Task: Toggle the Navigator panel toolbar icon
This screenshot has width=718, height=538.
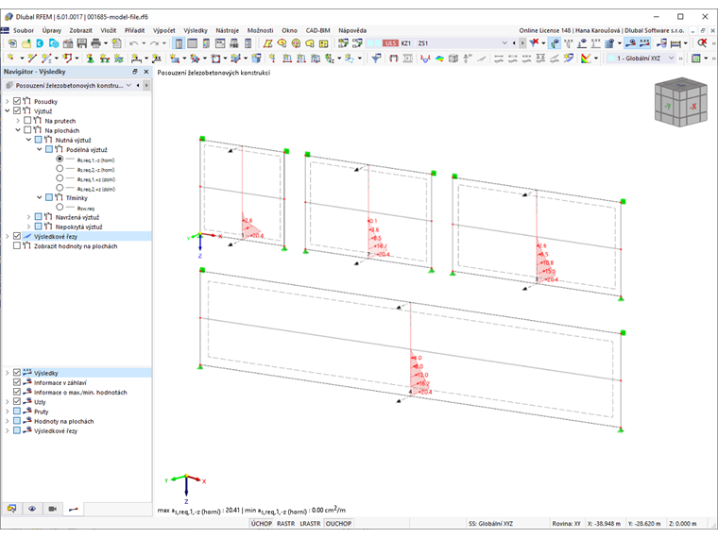Action: (x=179, y=43)
